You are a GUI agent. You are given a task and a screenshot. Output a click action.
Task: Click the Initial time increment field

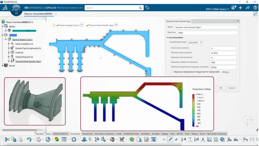point(223,48)
